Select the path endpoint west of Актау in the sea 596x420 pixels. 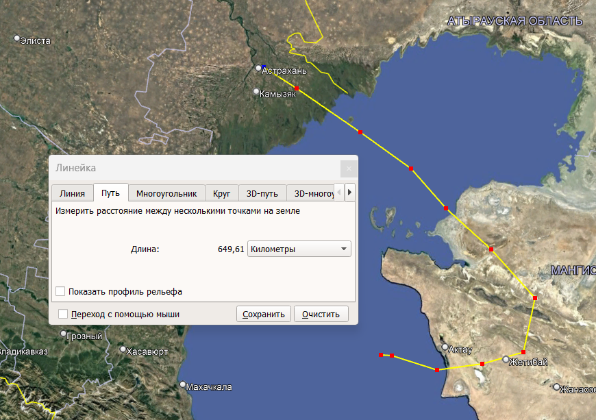(381, 355)
